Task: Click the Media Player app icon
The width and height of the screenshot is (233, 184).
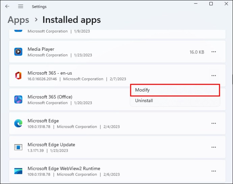Action: [x=18, y=52]
